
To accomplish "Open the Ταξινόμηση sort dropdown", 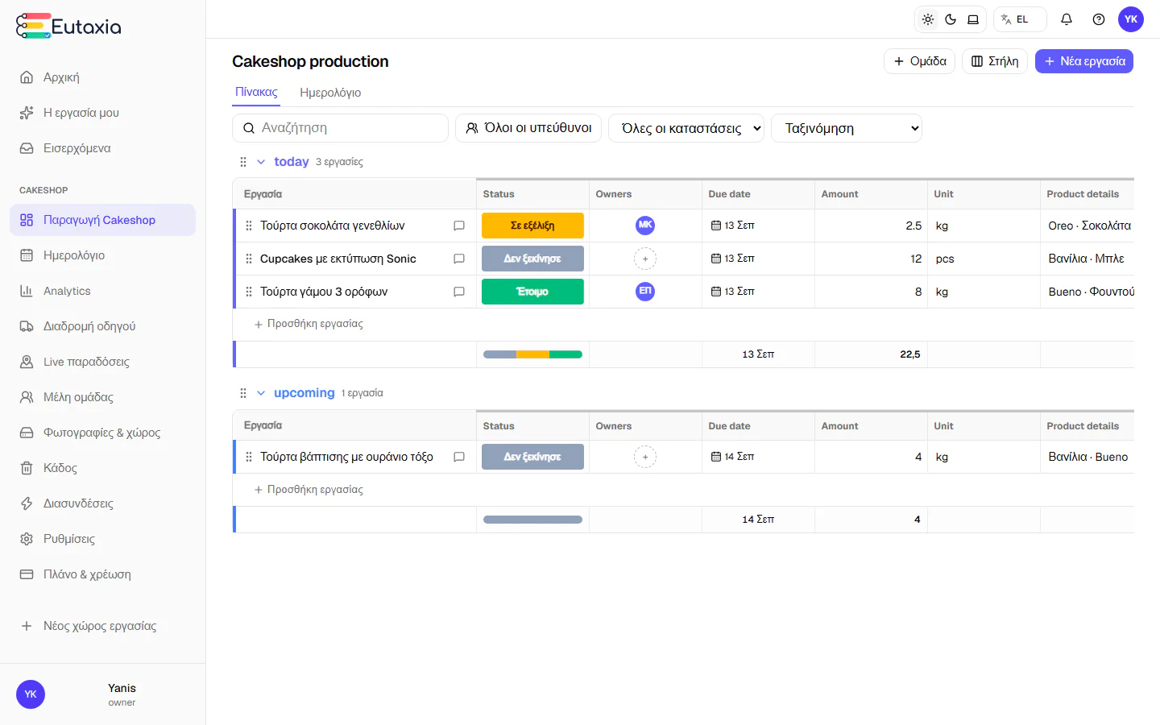I will [847, 128].
